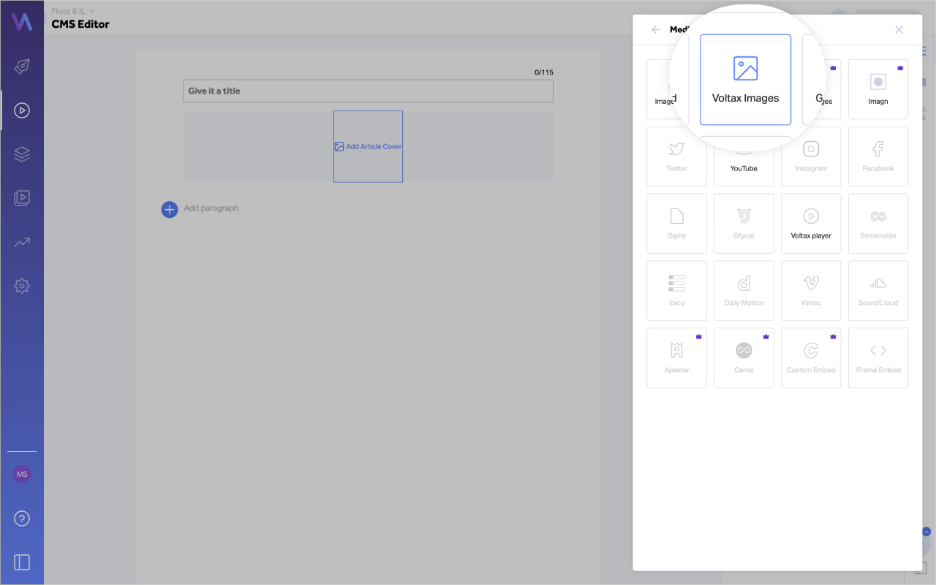The width and height of the screenshot is (936, 585).
Task: Click the Voltax logo in the sidebar
Action: pyautogui.click(x=22, y=22)
